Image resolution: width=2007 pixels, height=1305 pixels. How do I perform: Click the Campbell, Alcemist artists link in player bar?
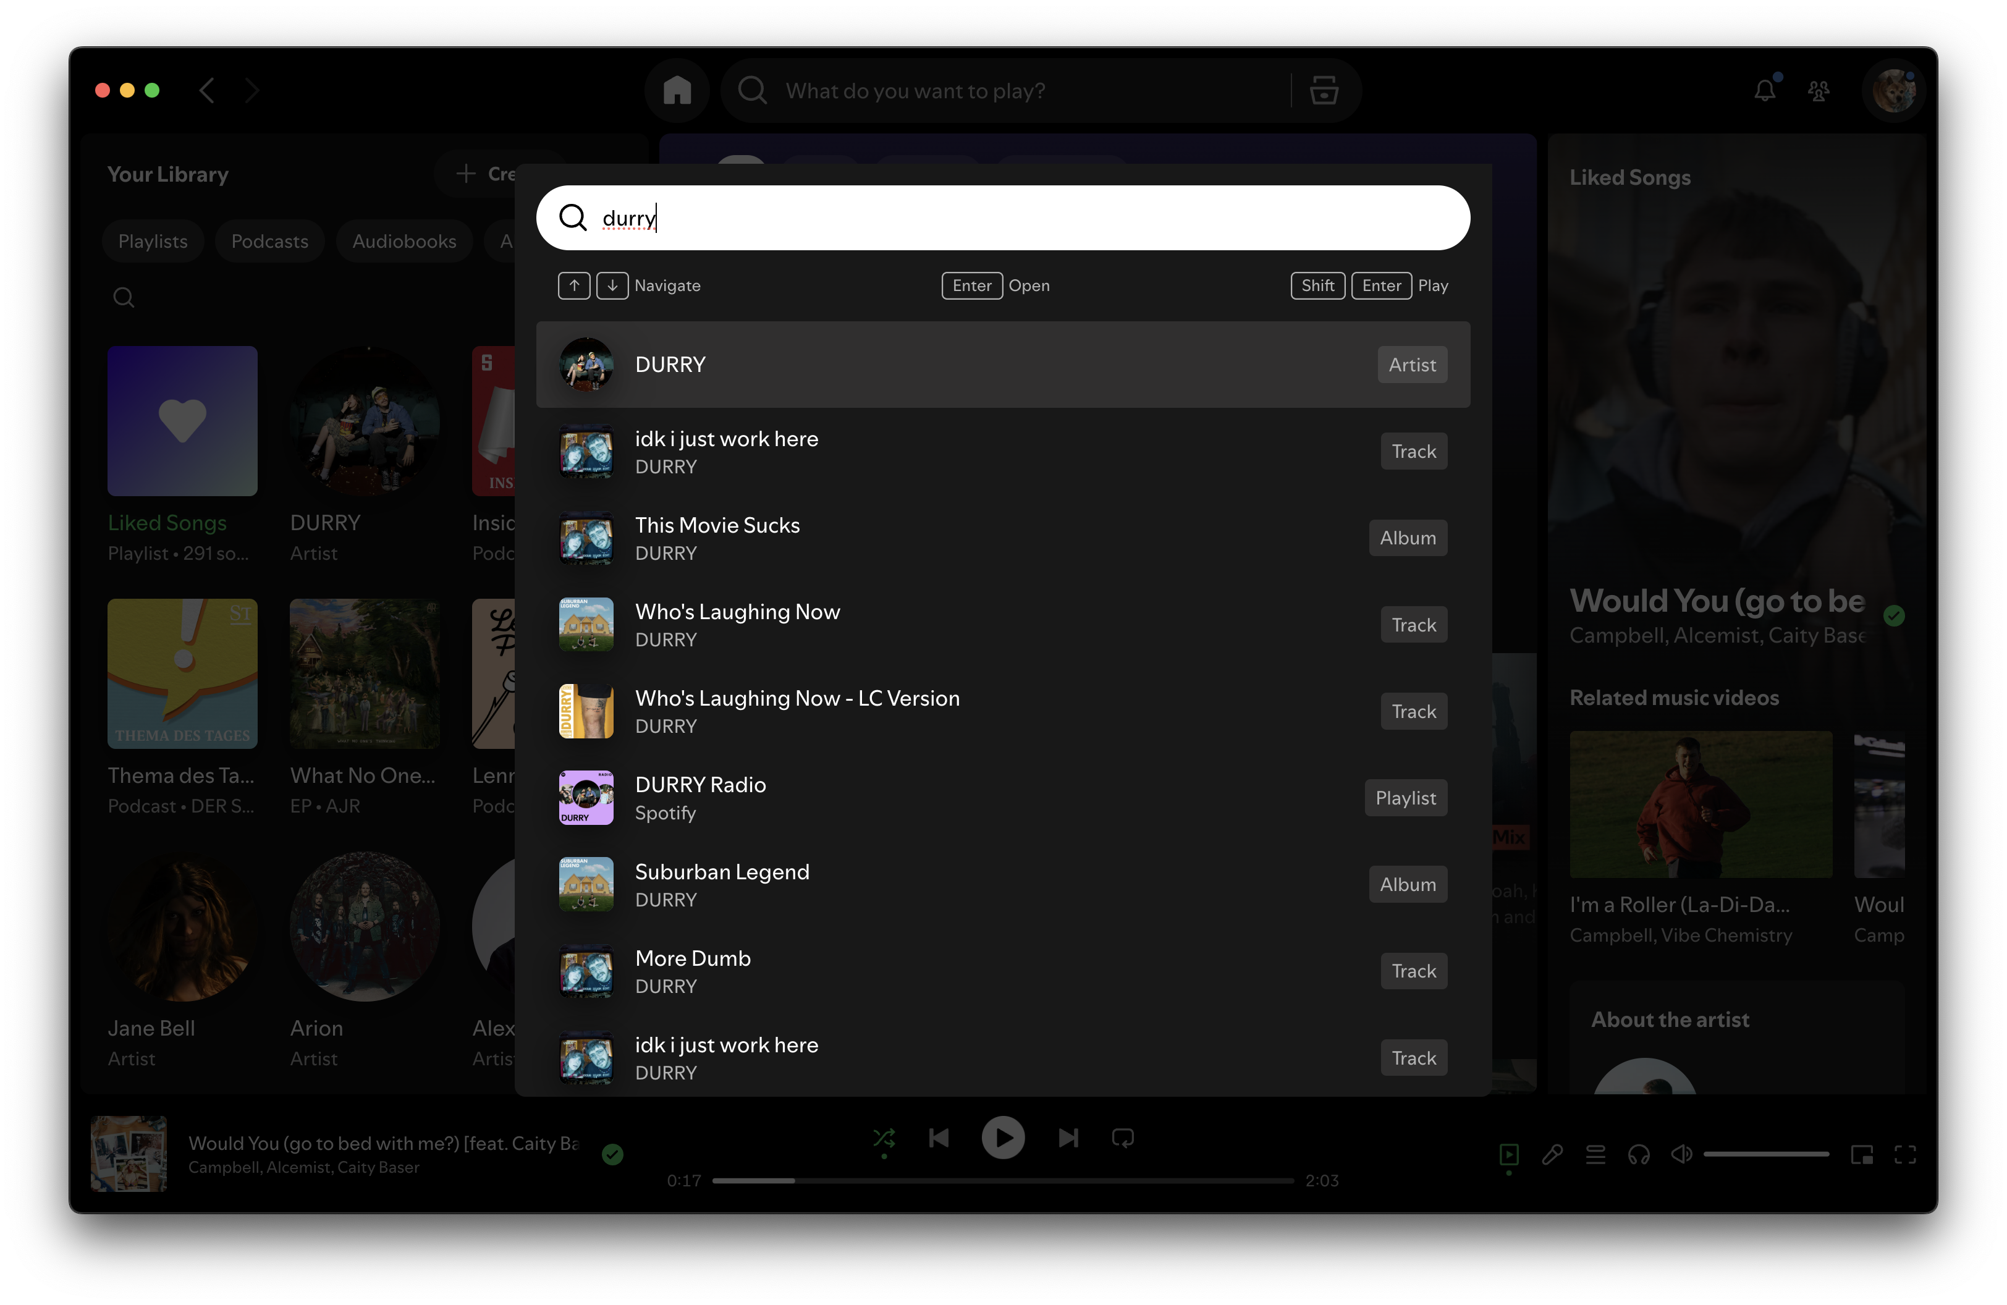(303, 1167)
